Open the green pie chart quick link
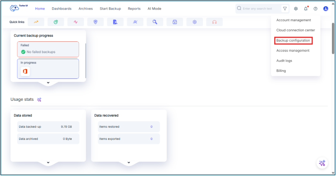 pos(56,22)
